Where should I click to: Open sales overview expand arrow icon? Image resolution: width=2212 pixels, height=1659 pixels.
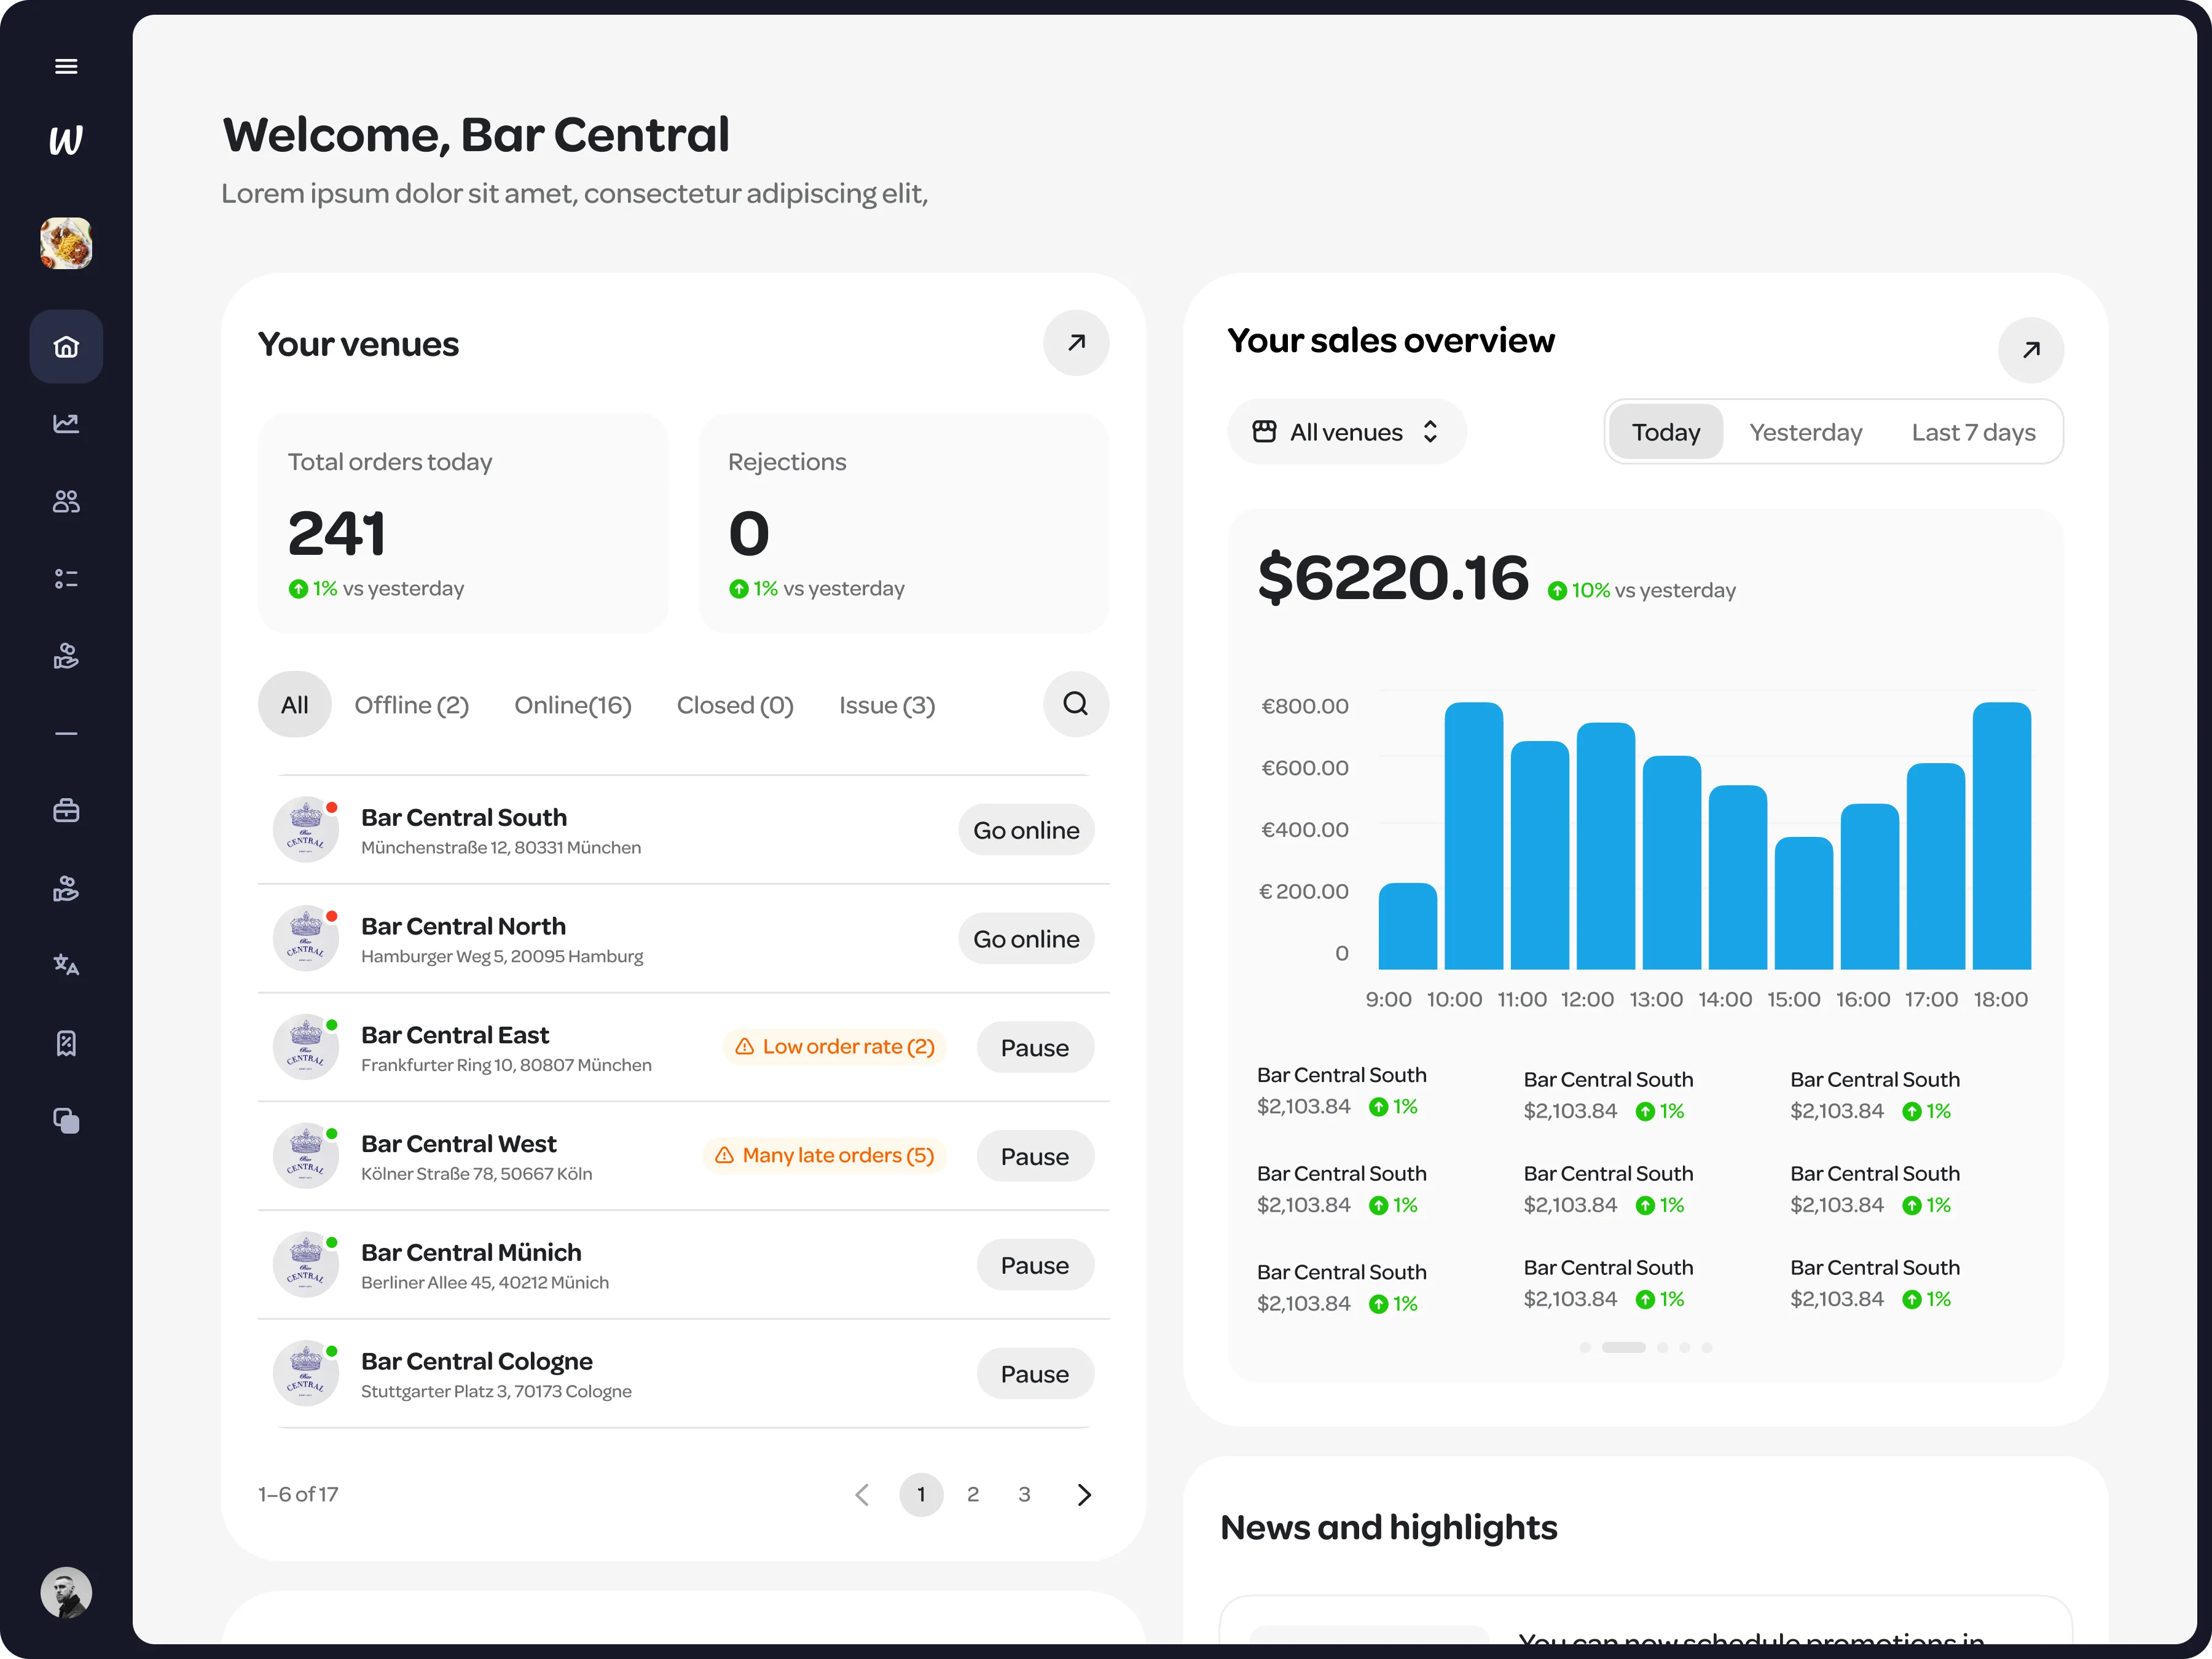[2030, 350]
